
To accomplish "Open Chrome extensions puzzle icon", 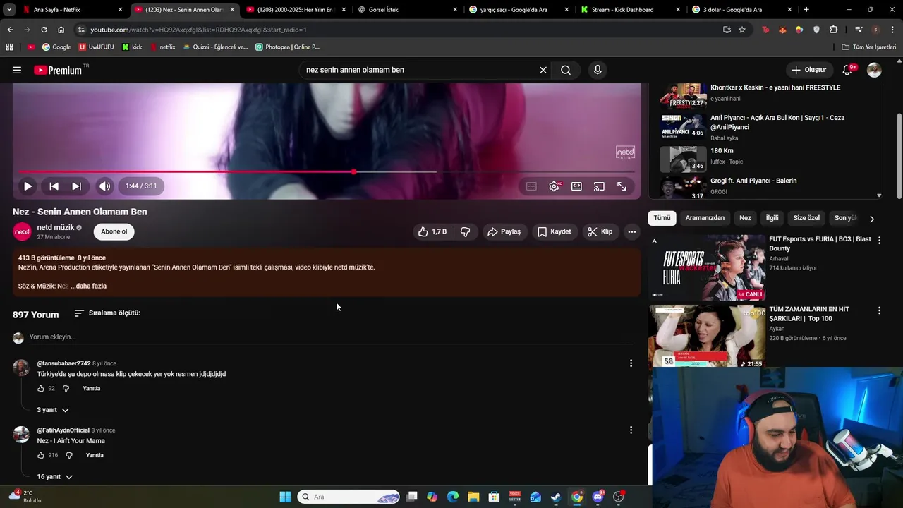I will click(834, 30).
